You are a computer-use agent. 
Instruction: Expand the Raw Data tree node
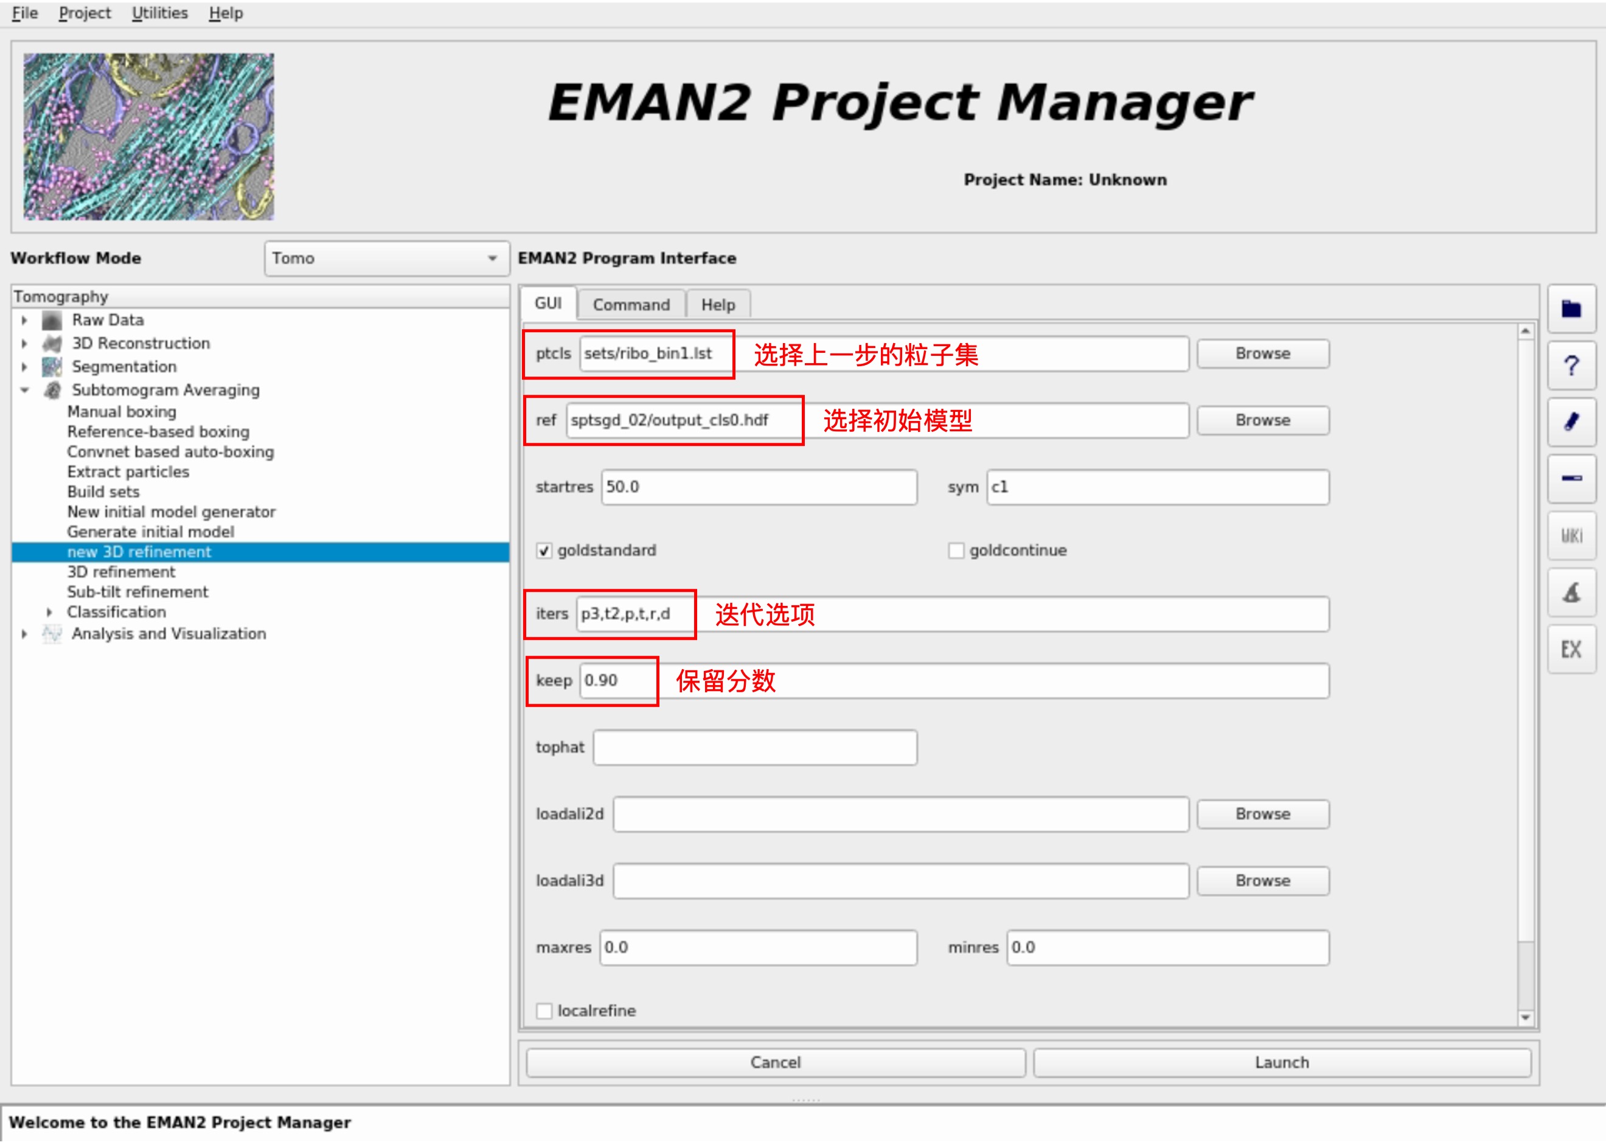point(24,320)
